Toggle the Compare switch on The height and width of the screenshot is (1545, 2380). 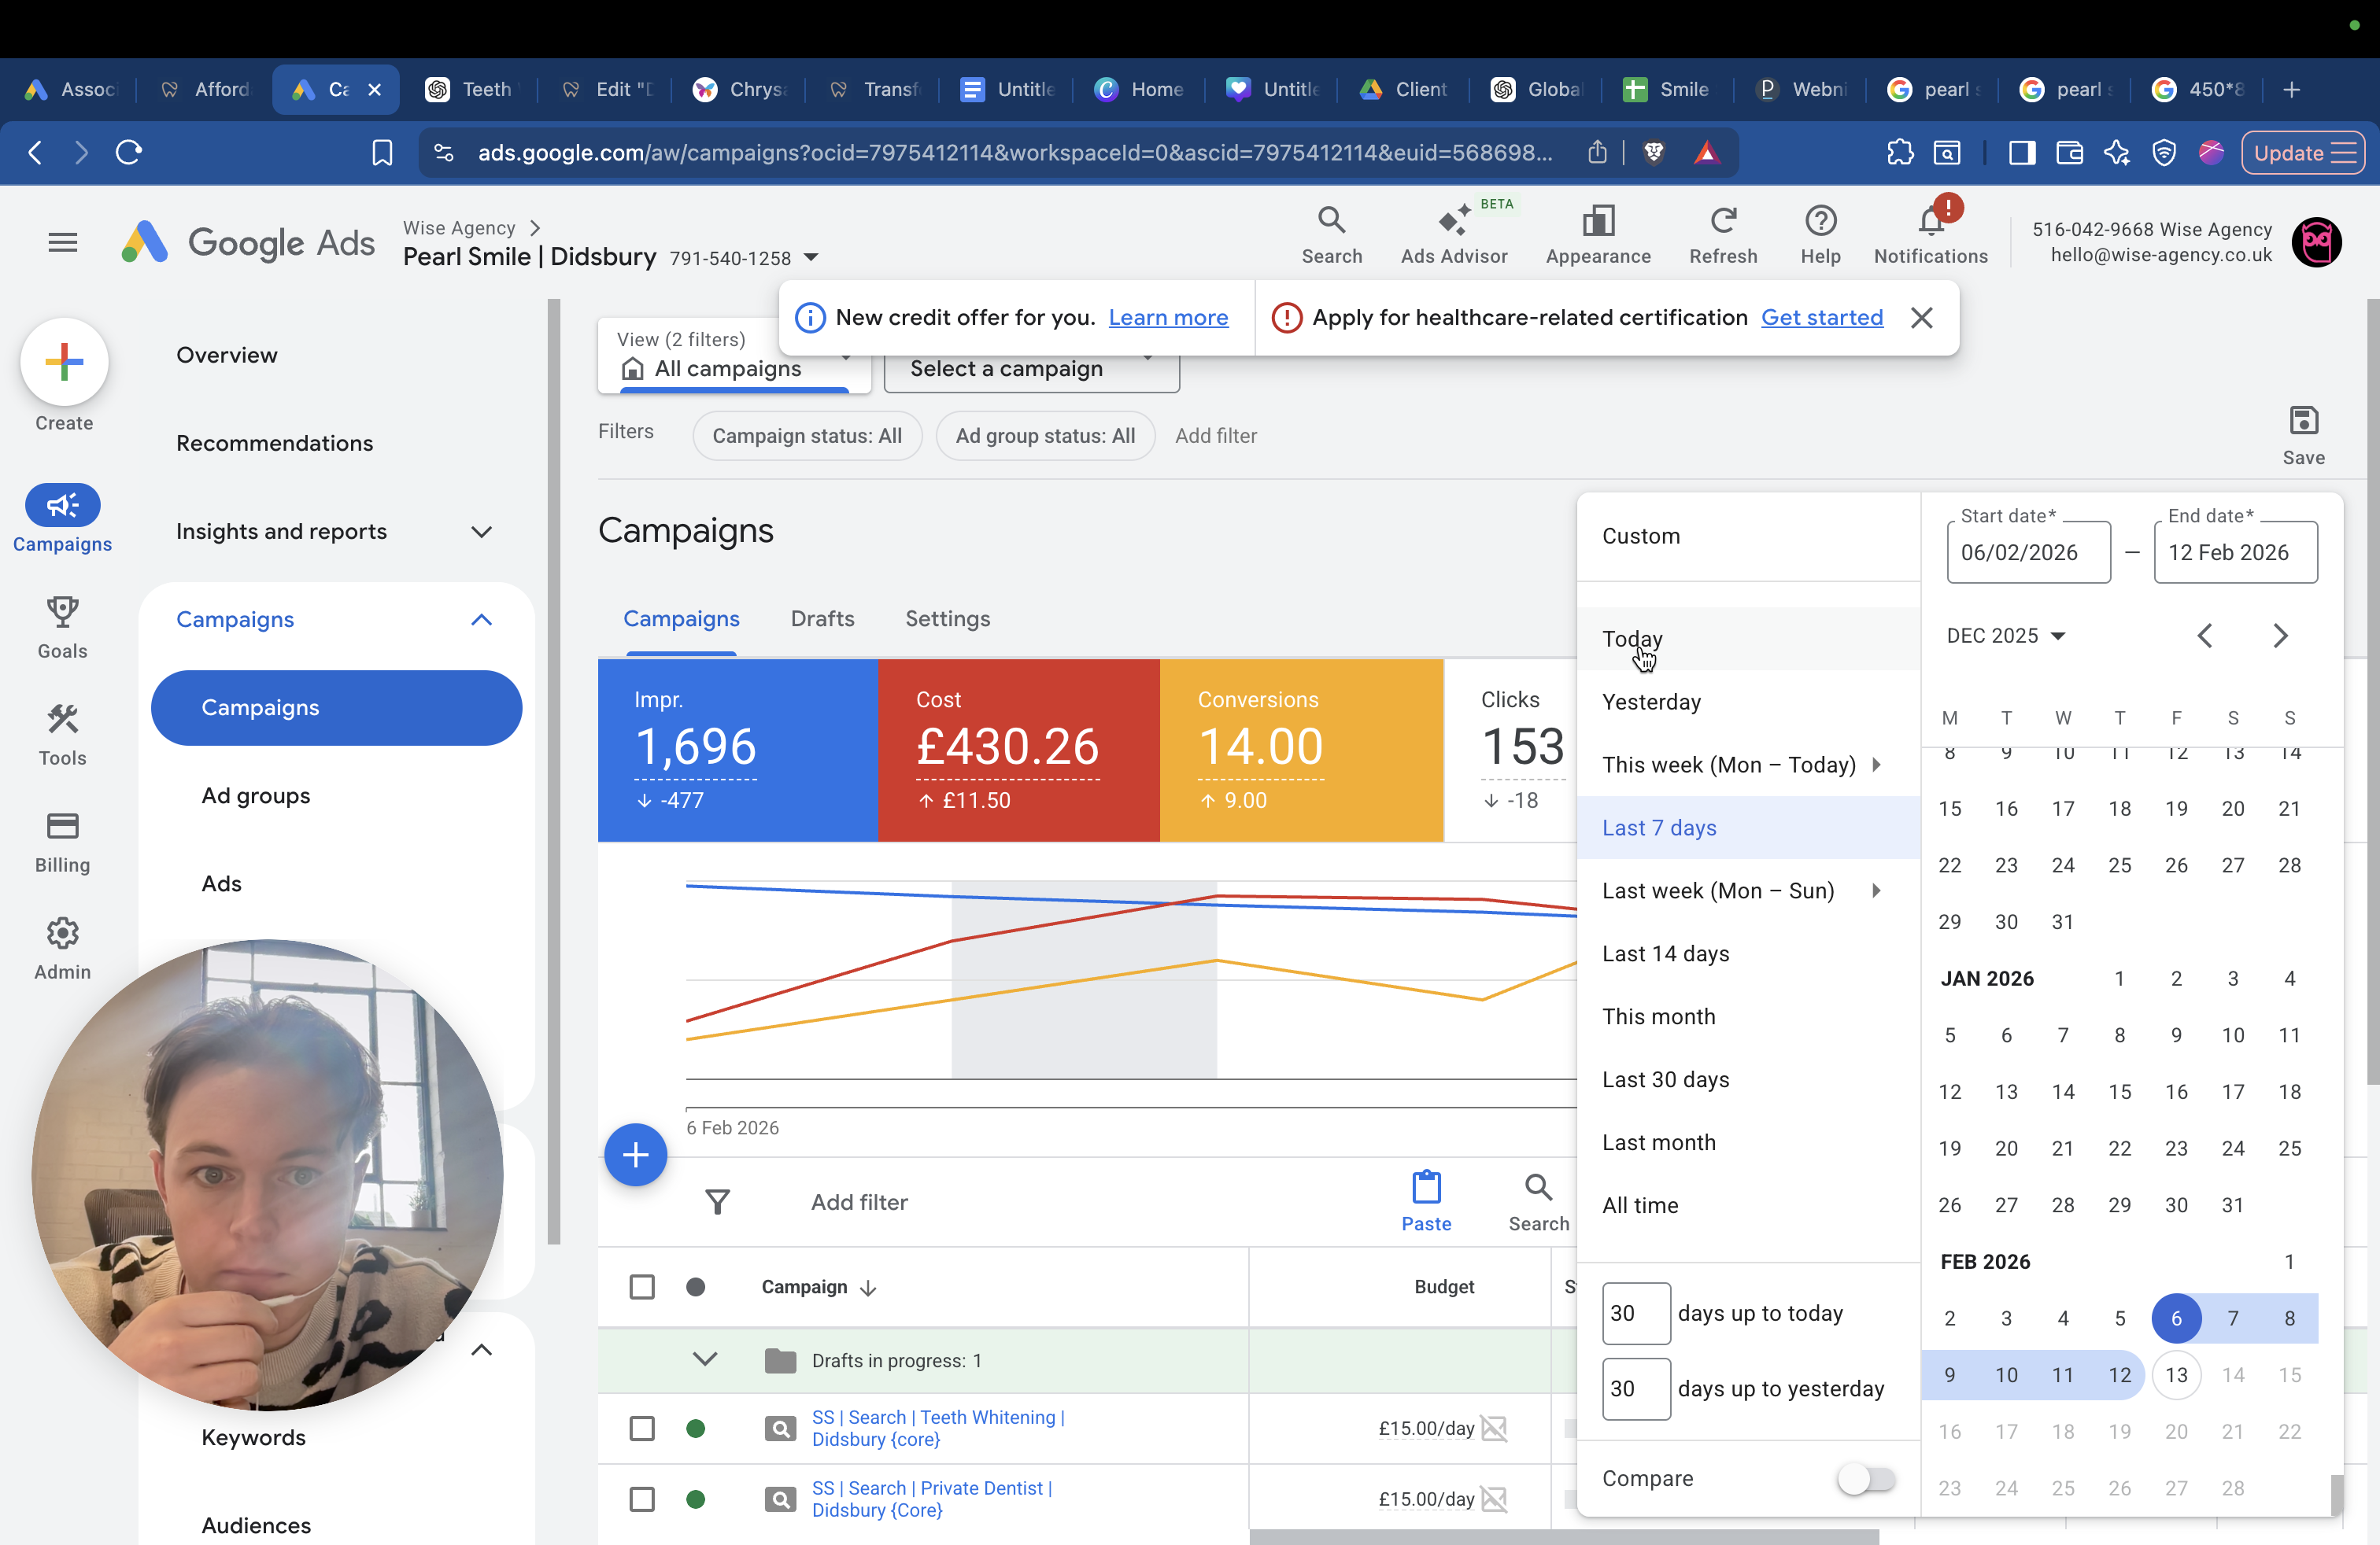(x=1865, y=1478)
